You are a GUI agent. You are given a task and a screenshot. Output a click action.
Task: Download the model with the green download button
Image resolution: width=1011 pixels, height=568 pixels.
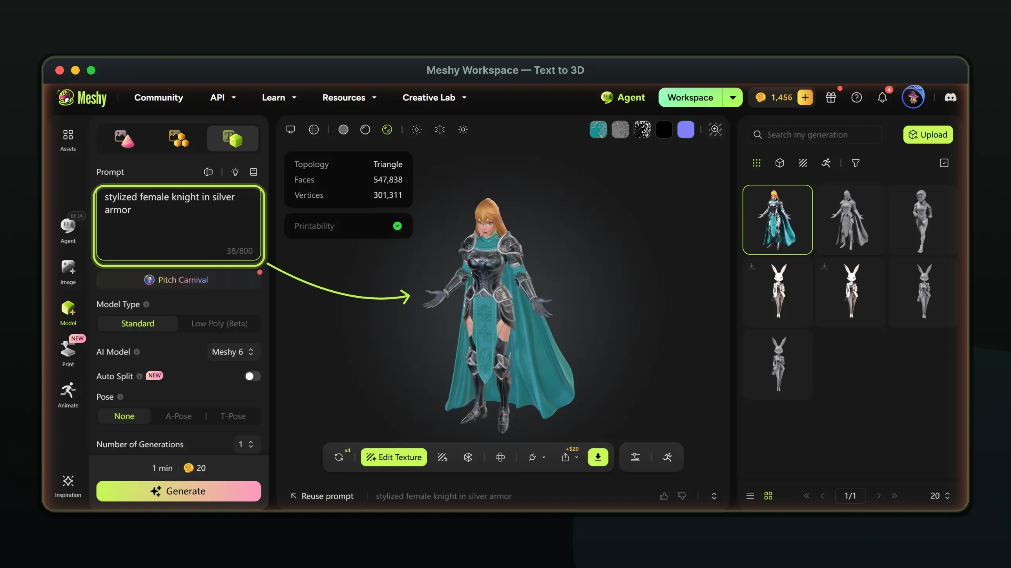coord(598,457)
